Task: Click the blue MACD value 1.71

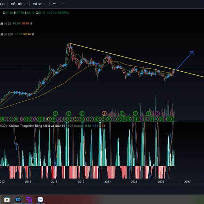Action: 95,126
